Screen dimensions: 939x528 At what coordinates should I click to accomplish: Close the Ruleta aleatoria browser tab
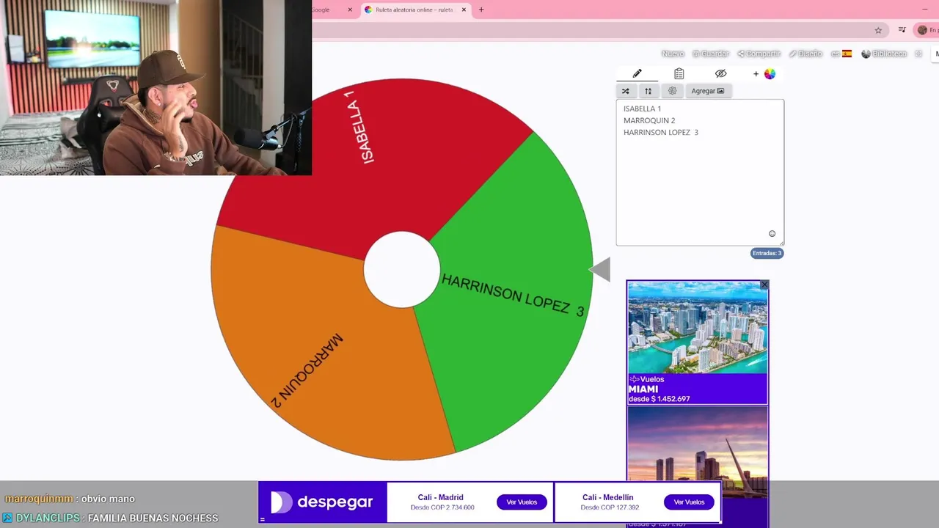[464, 10]
